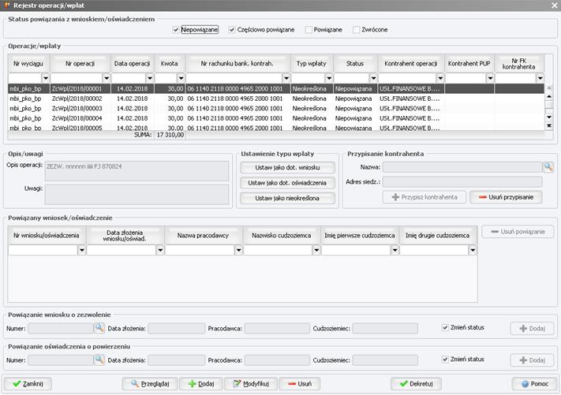Click the Usuń powiązanie button
Image resolution: width=561 pixels, height=395 pixels.
coord(518,232)
